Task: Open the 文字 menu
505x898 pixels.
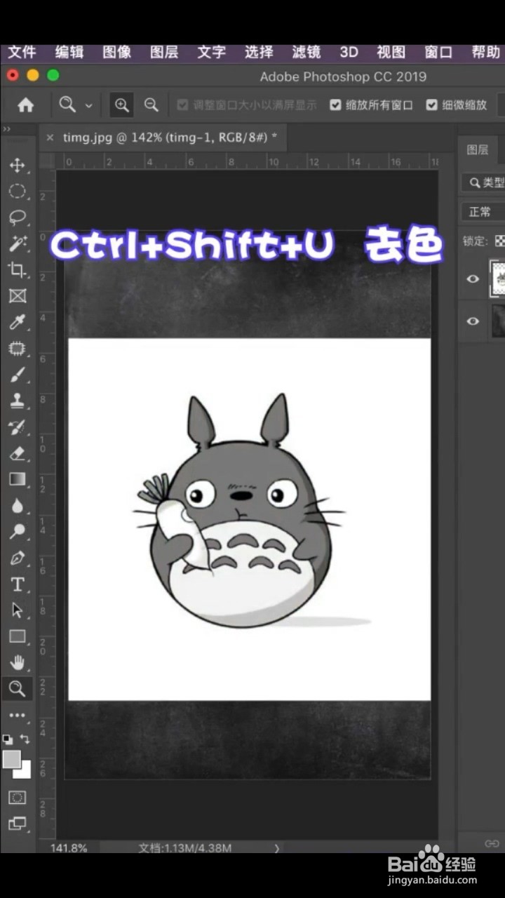Action: coord(212,53)
